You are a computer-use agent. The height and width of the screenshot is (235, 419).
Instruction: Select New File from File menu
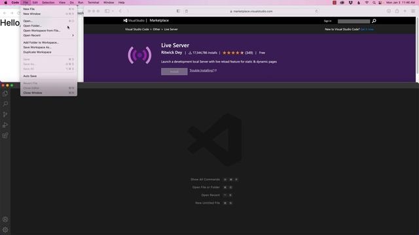(x=48, y=8)
